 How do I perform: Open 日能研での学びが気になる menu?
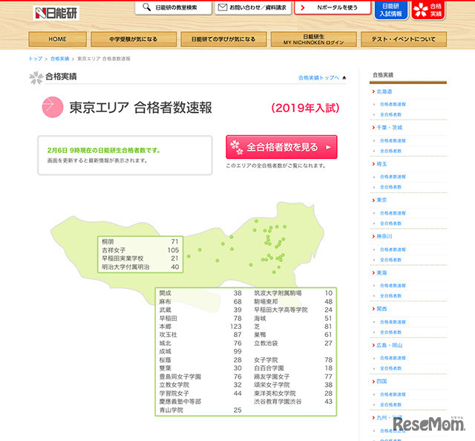pos(223,39)
